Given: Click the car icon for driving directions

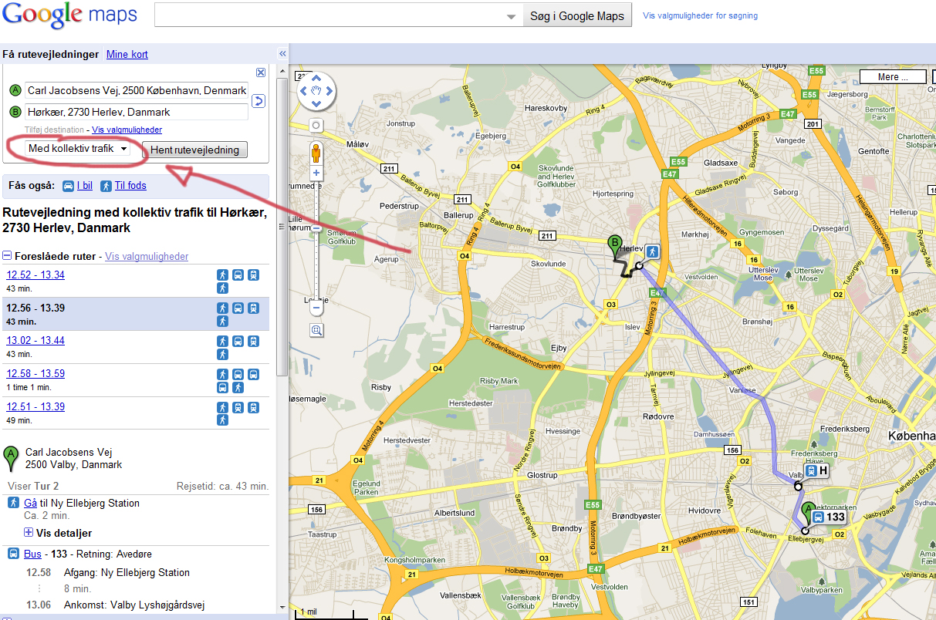Looking at the screenshot, I should [68, 186].
